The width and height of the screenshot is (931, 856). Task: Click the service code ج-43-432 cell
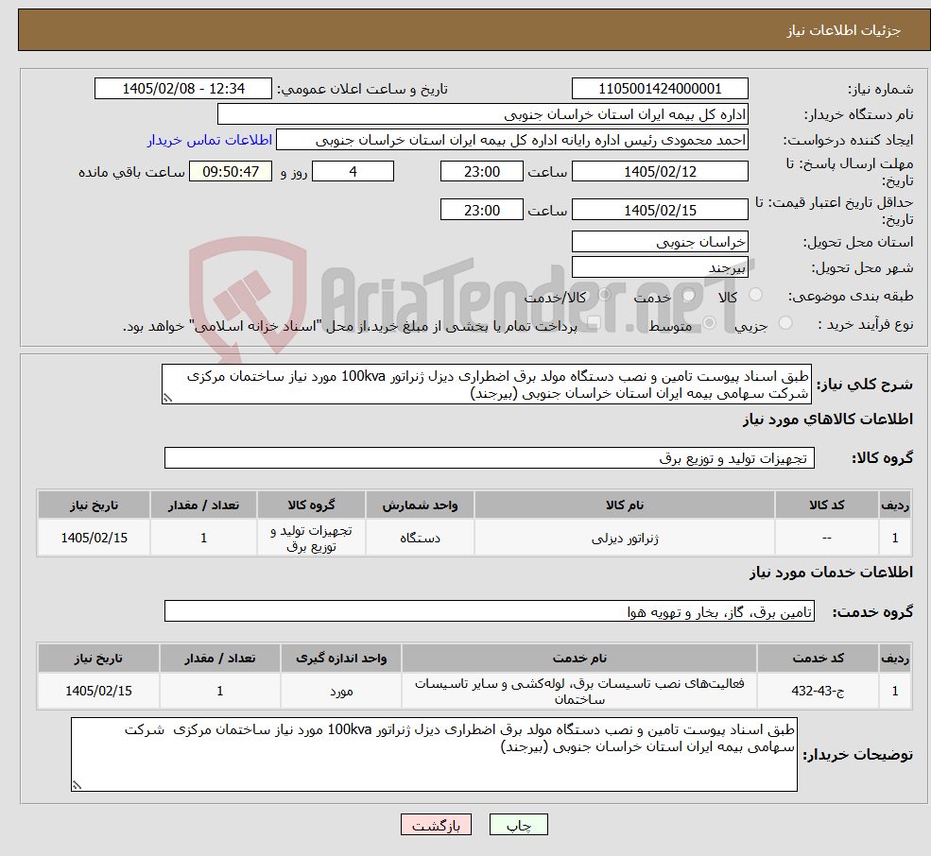coord(818,691)
